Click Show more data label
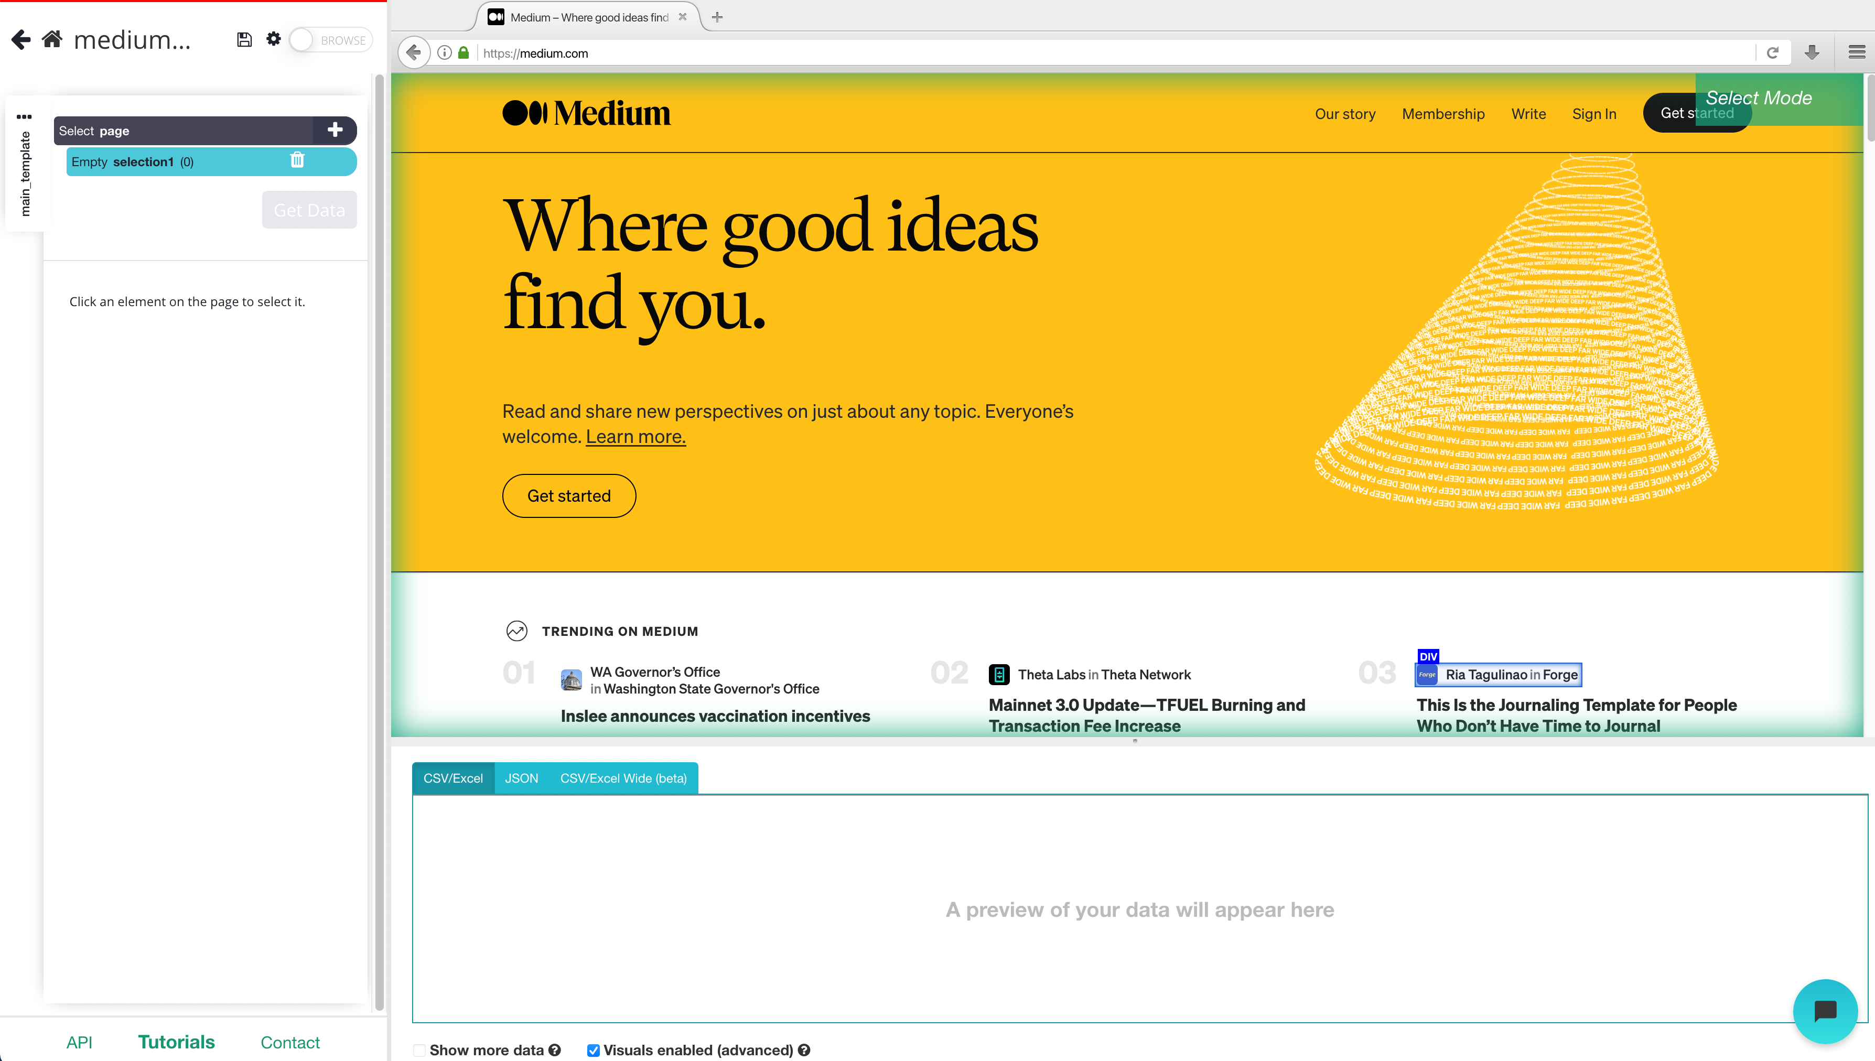1875x1061 pixels. tap(487, 1049)
